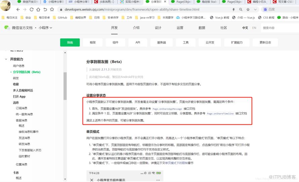Open the 云开发 section button
The image size is (299, 182).
click(210, 42)
